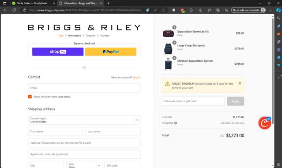The image size is (282, 168).
Task: Click the Information breadcrumb step
Action: [75, 36]
